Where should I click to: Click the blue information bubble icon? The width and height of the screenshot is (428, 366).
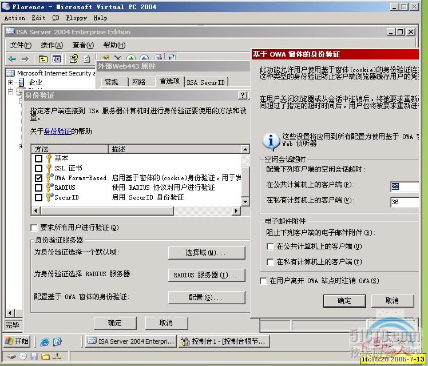point(271,142)
